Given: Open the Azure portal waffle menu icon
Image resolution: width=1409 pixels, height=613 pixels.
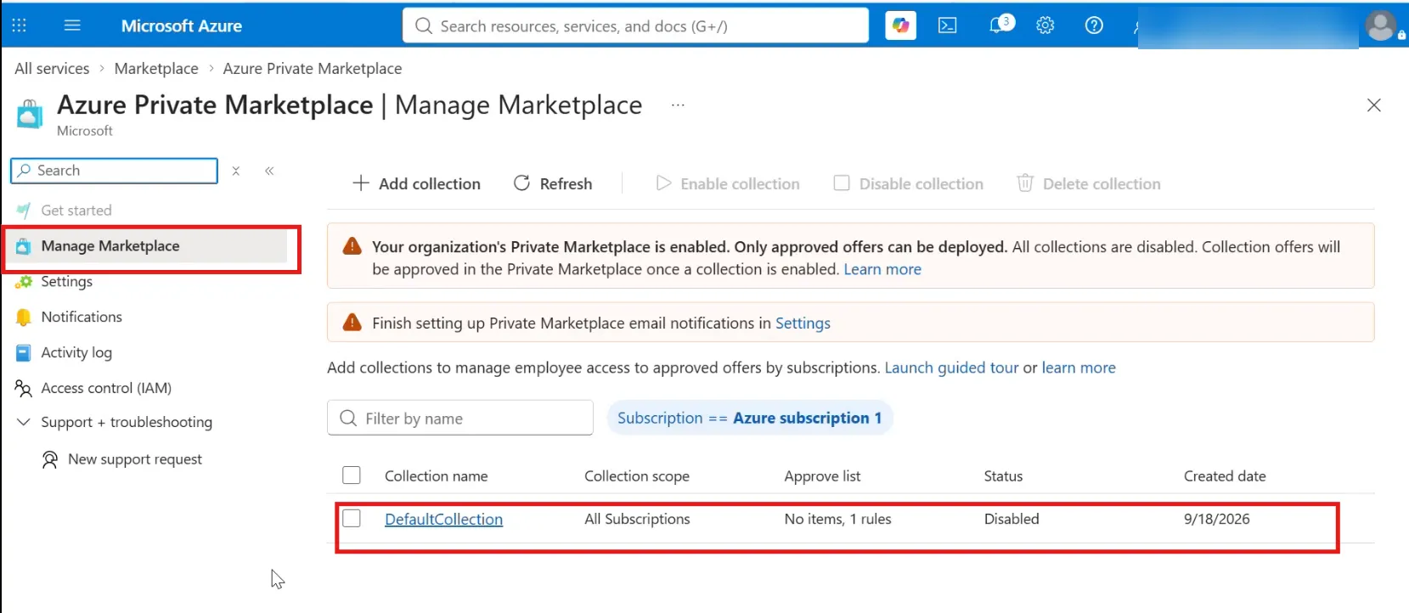Looking at the screenshot, I should tap(20, 25).
